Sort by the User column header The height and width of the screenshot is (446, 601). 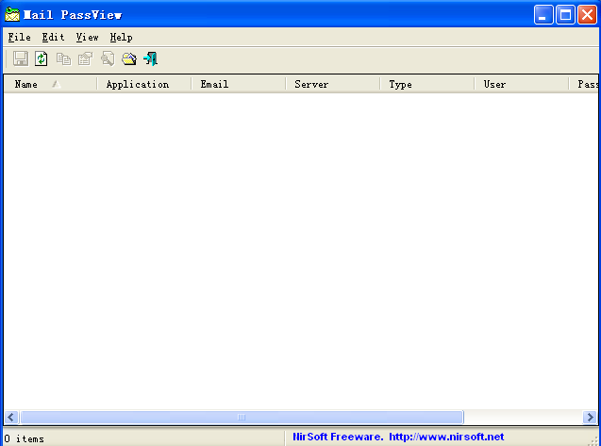click(521, 84)
